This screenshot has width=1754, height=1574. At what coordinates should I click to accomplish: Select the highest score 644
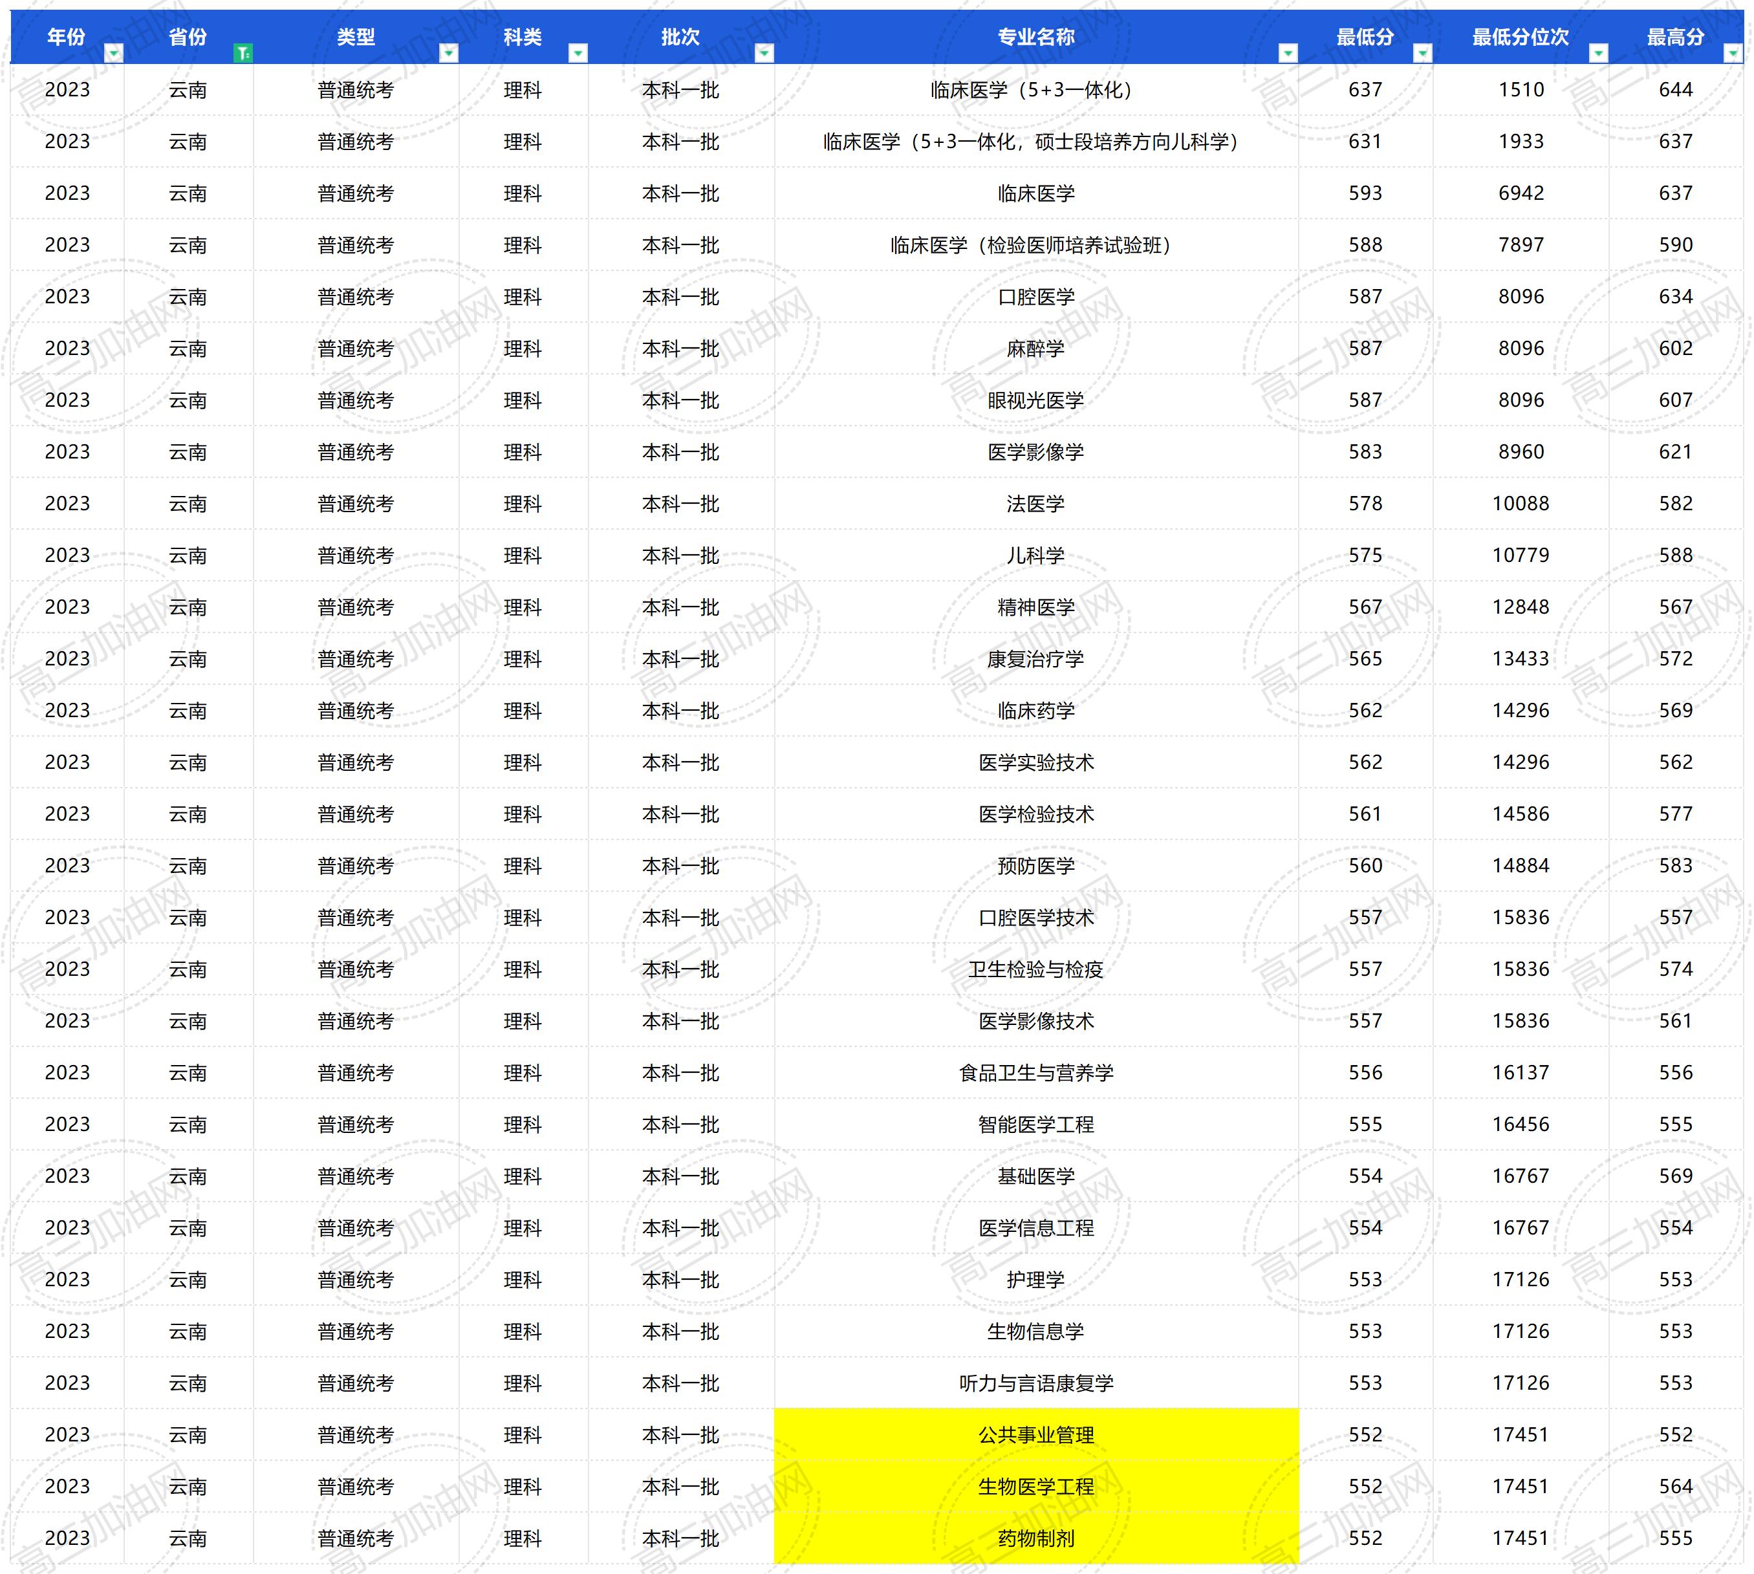click(1675, 90)
